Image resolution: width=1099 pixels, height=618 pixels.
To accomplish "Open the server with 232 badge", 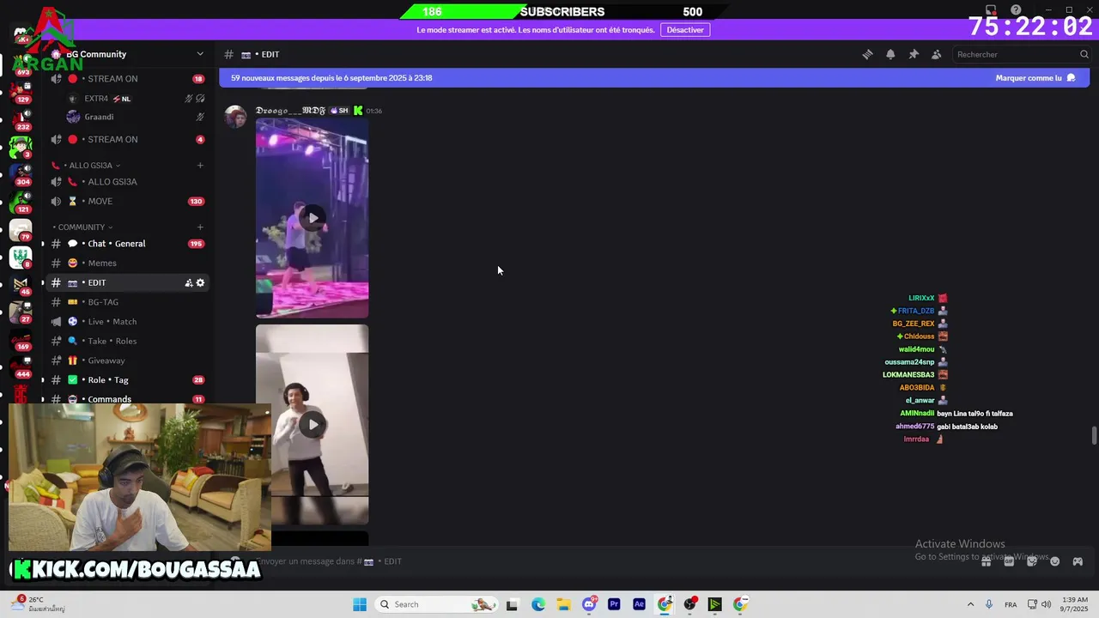I will [21, 118].
